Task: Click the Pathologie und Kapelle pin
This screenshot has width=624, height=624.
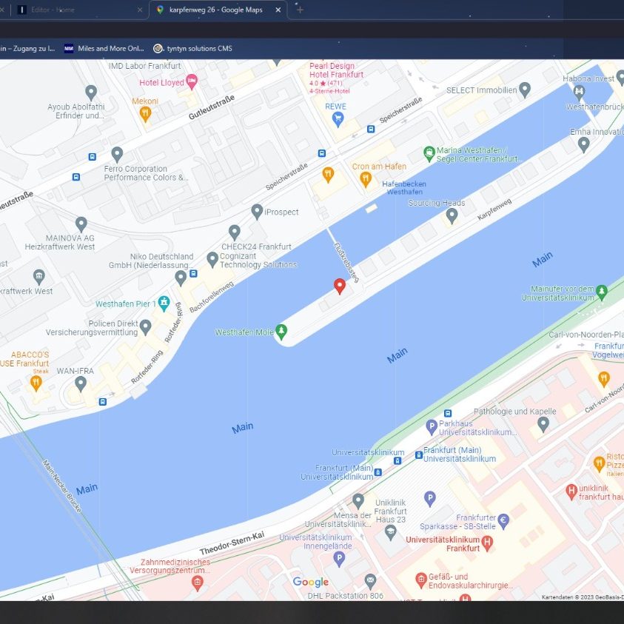Action: click(543, 425)
